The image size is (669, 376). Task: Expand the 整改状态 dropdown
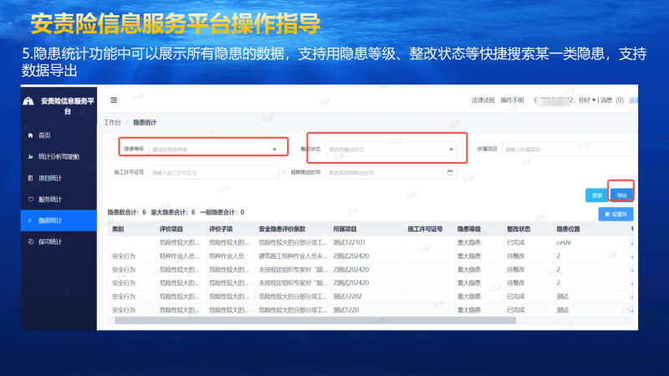pyautogui.click(x=391, y=150)
